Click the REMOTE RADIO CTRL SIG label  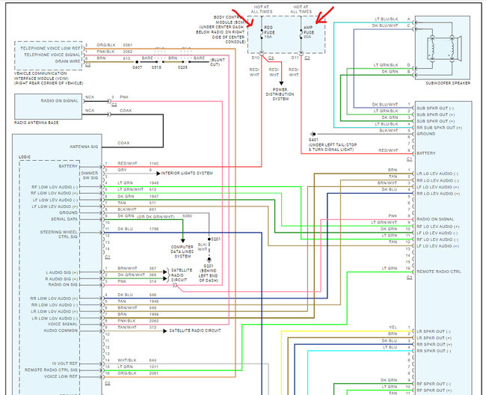tap(51, 370)
